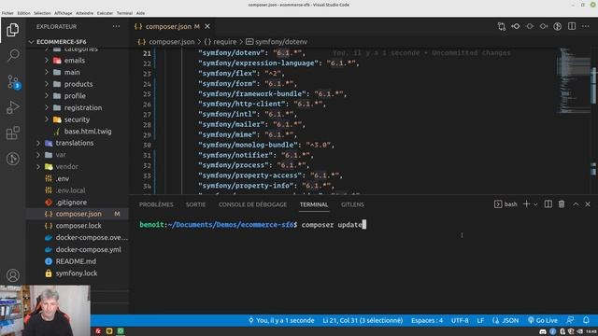Expand the security folder

(78, 119)
